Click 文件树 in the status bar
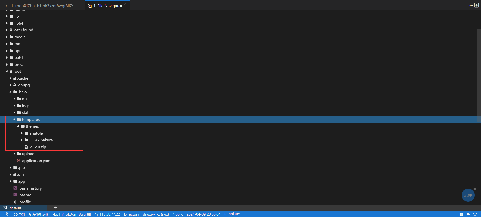 coord(19,214)
